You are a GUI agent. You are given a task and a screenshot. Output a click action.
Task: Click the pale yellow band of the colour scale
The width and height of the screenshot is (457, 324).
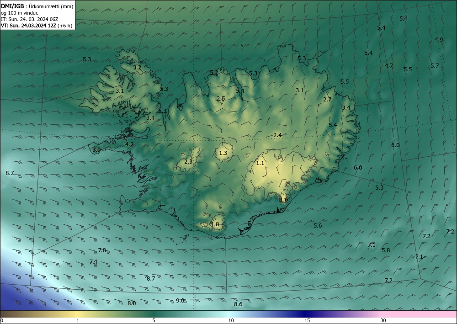77,314
